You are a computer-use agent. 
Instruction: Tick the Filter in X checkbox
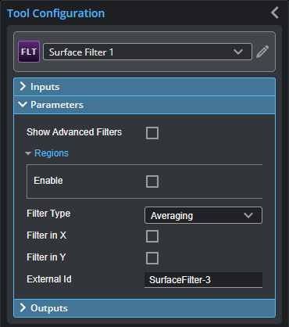(152, 236)
